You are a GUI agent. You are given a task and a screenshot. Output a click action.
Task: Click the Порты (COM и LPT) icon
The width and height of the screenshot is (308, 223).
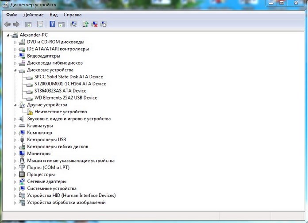22,167
